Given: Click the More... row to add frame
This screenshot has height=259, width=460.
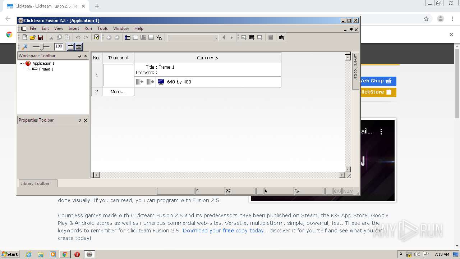Looking at the screenshot, I should click(x=118, y=92).
